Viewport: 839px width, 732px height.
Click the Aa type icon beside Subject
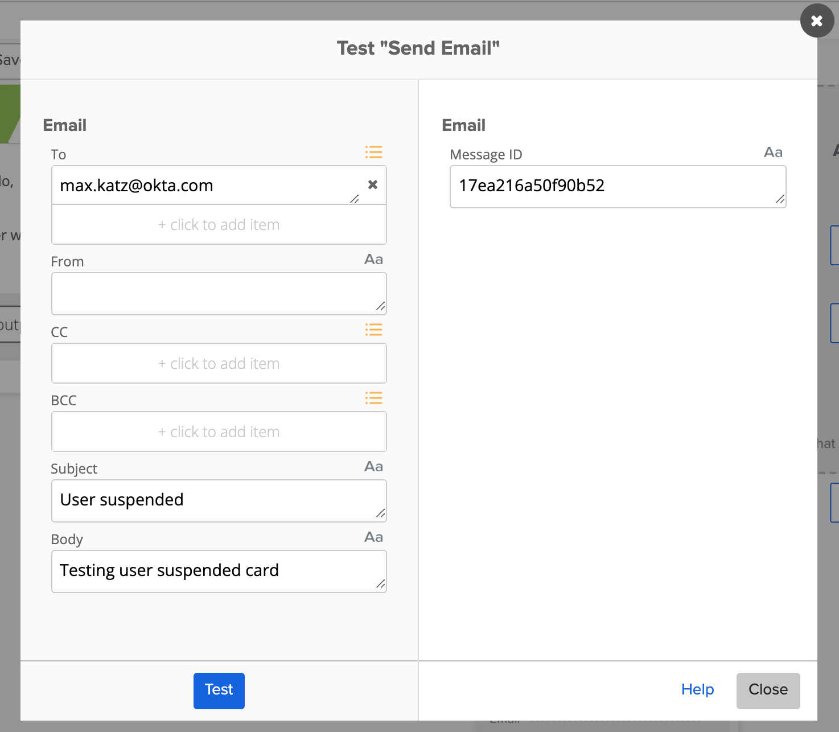(373, 467)
